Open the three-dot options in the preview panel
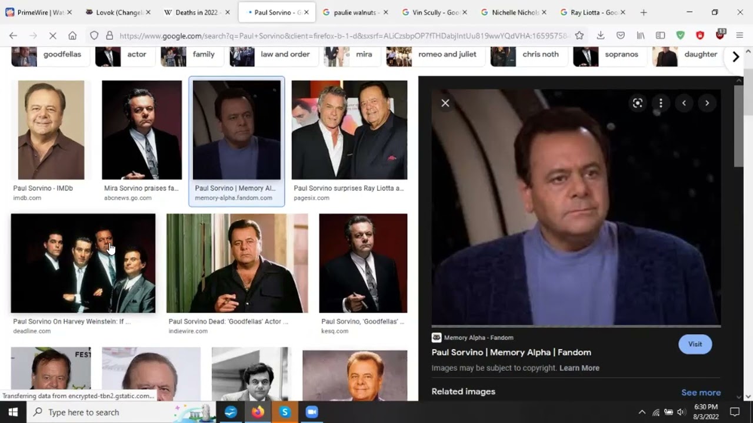The image size is (753, 423). click(x=661, y=103)
